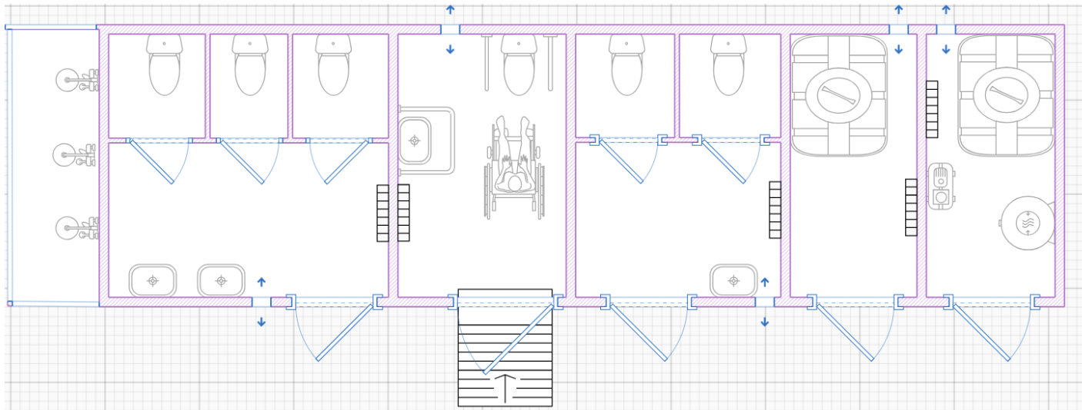
Task: Select the left sink of the pair of sinks
Action: pos(152,280)
